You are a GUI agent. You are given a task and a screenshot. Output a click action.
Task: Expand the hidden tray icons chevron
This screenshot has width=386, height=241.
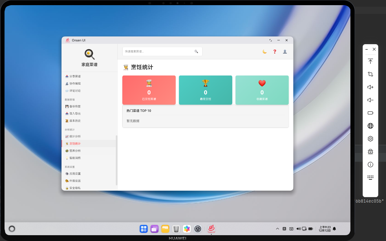277,229
